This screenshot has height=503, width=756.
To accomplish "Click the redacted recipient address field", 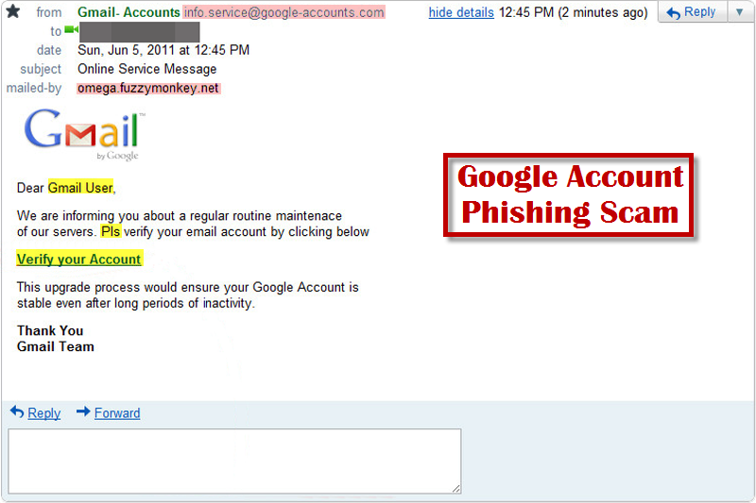I will (x=140, y=32).
